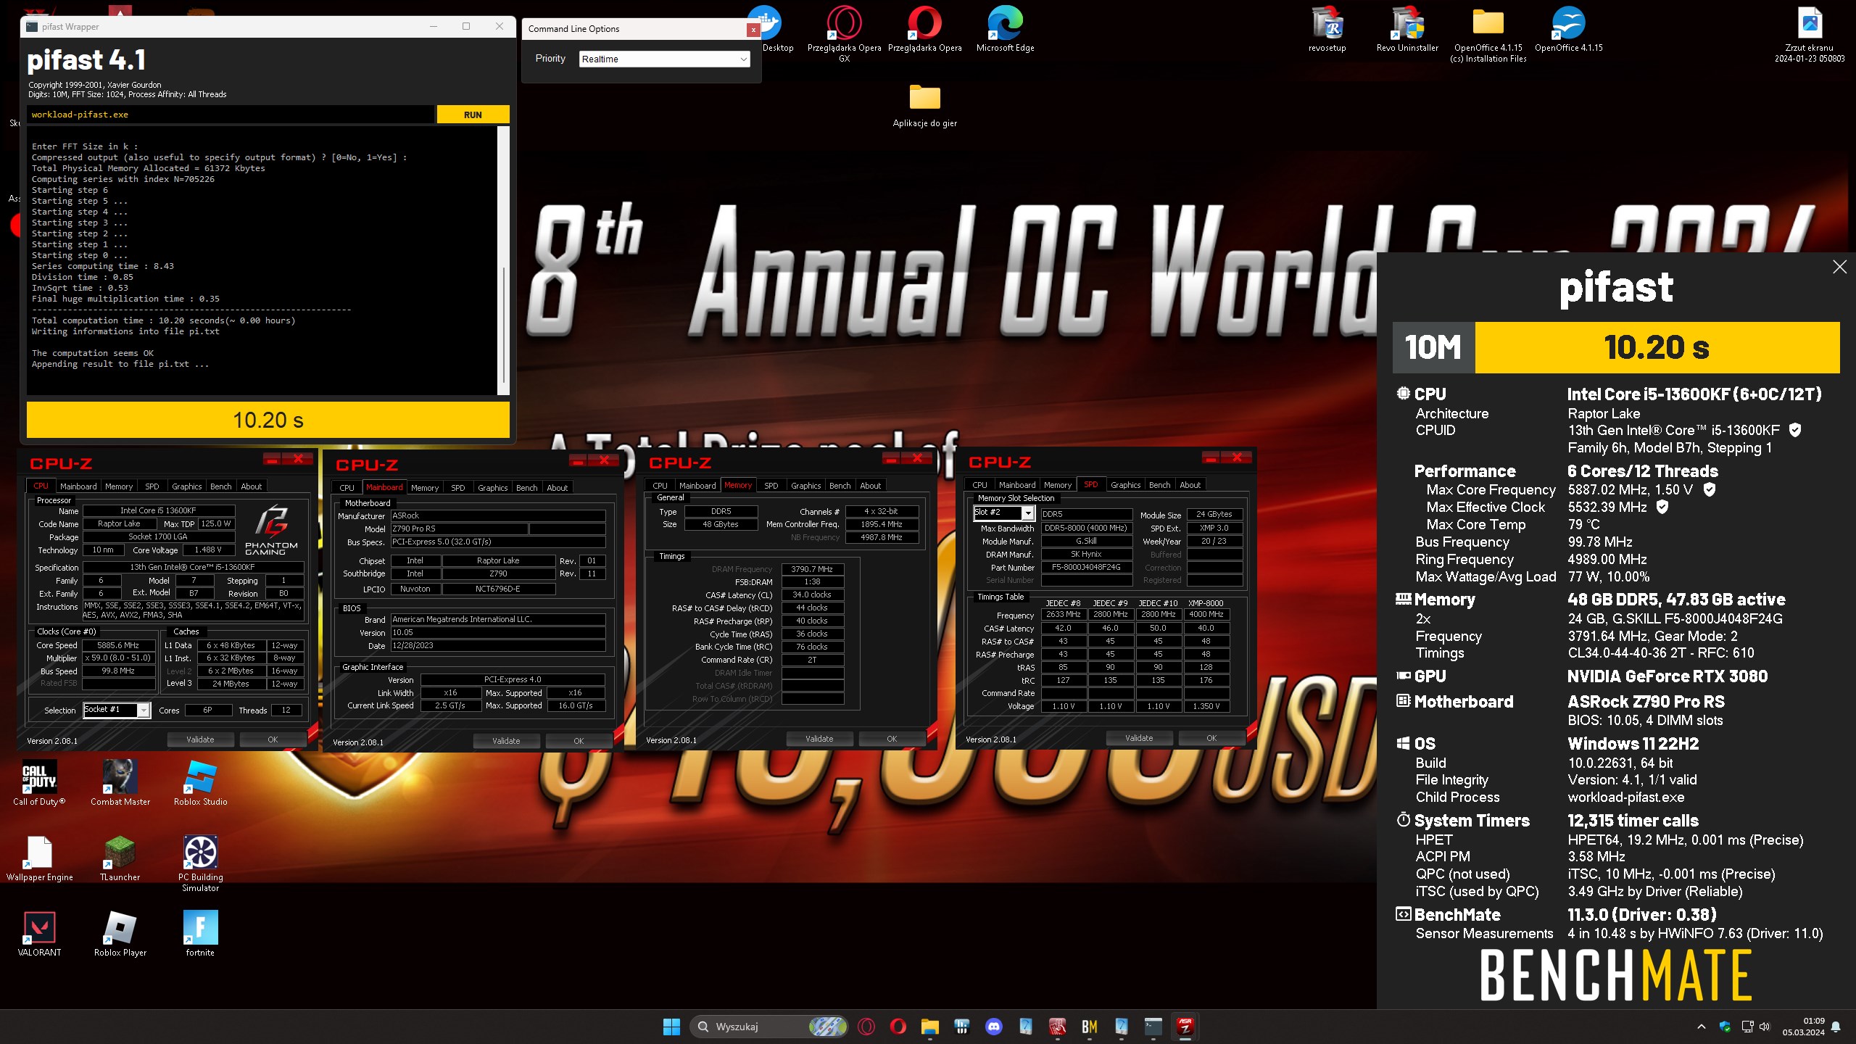Screen dimensions: 1856x1044
Task: Open Roblox Player desktop icon
Action: click(120, 933)
